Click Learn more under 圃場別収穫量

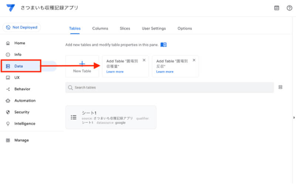pyautogui.click(x=115, y=72)
